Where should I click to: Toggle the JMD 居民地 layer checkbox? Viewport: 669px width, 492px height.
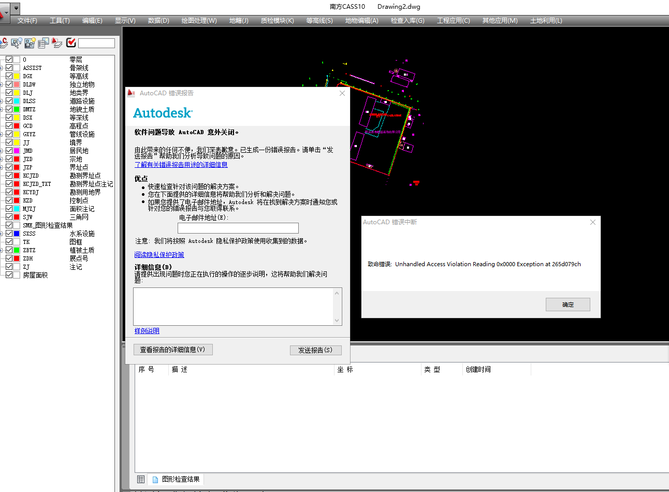(x=9, y=151)
